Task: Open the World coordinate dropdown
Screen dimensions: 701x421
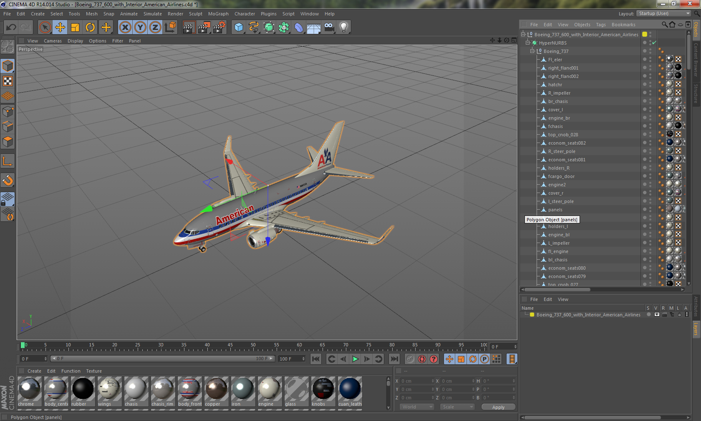Action: (x=416, y=407)
